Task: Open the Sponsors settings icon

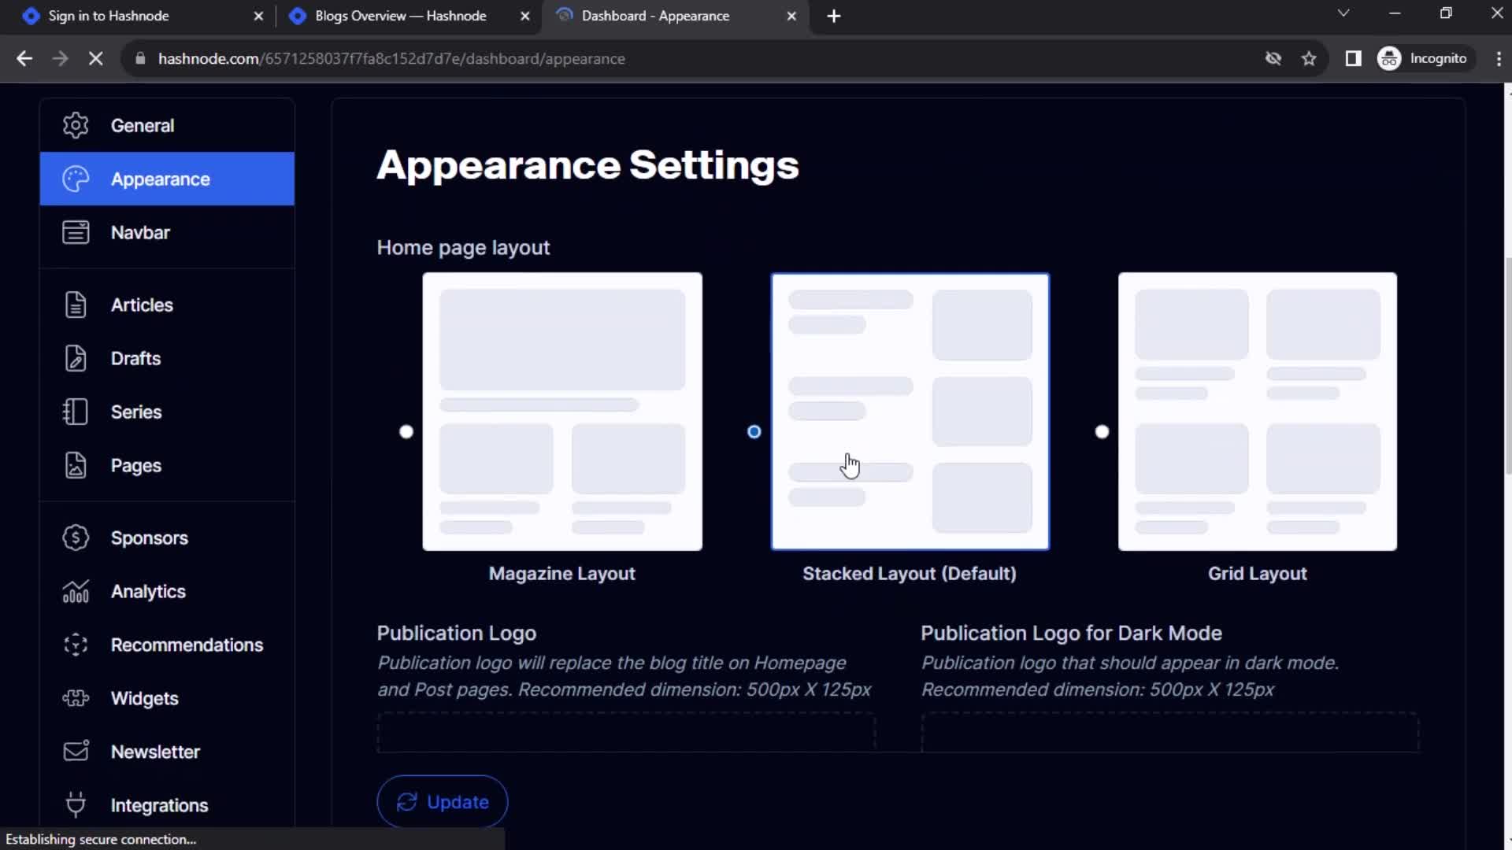Action: point(75,538)
